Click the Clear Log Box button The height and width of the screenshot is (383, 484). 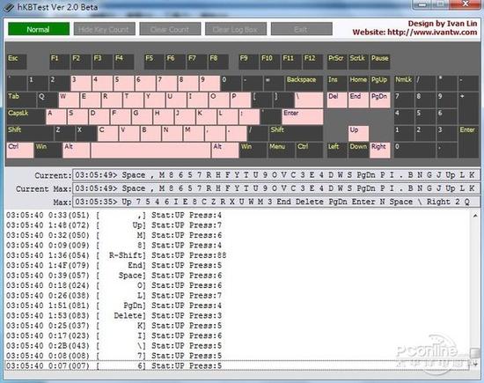236,29
